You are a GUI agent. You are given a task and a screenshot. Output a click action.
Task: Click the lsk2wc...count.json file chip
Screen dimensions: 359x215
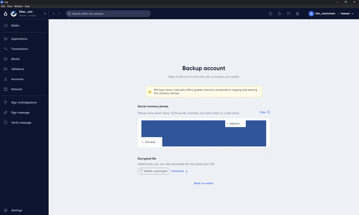[x=154, y=171]
